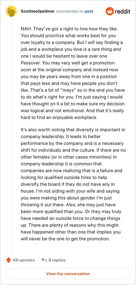The height and width of the screenshot is (285, 136).
Task: Click the reddit wordmark text
Action: click(x=122, y=12)
